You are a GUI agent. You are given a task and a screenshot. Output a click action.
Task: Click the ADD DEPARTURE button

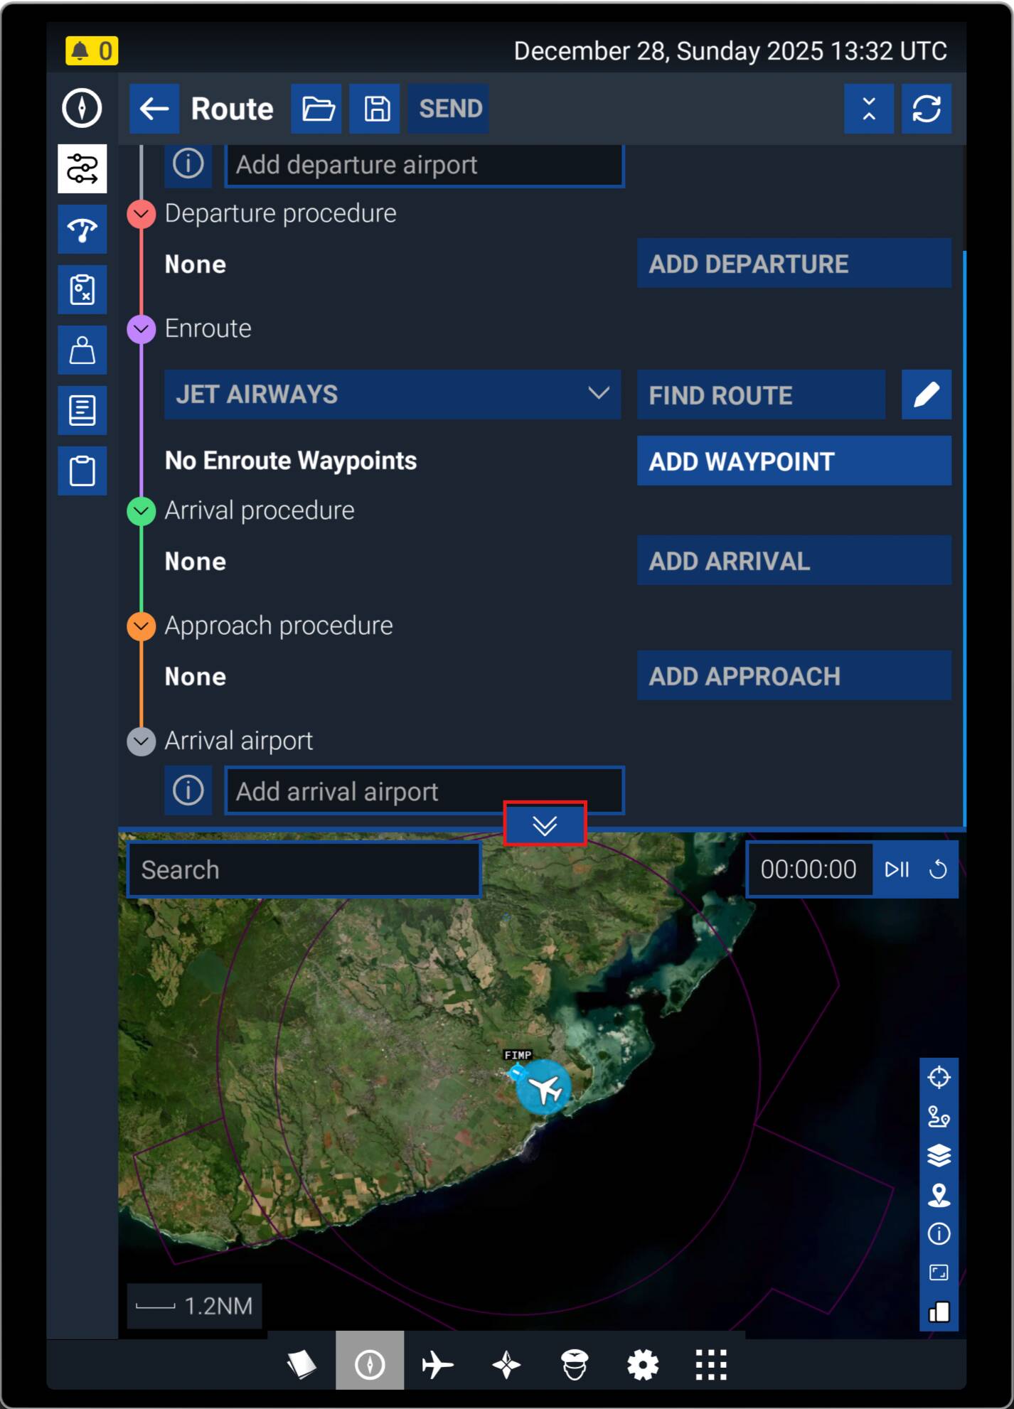[794, 264]
